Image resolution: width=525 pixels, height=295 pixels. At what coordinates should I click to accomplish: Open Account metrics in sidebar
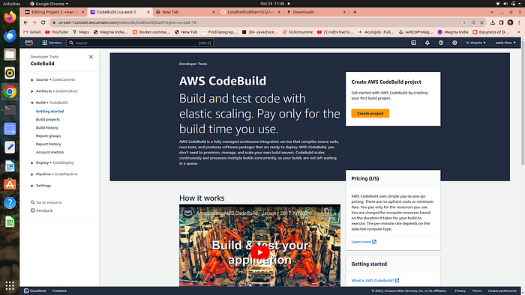point(50,152)
